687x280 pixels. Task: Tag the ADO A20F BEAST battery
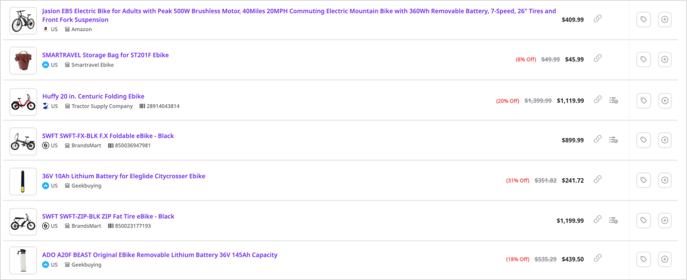(x=644, y=259)
